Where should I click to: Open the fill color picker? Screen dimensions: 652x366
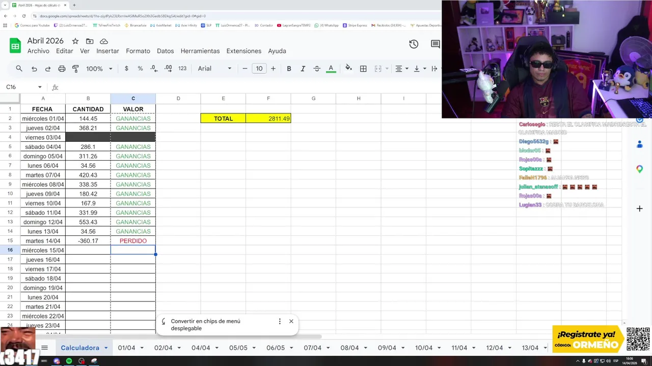click(348, 69)
